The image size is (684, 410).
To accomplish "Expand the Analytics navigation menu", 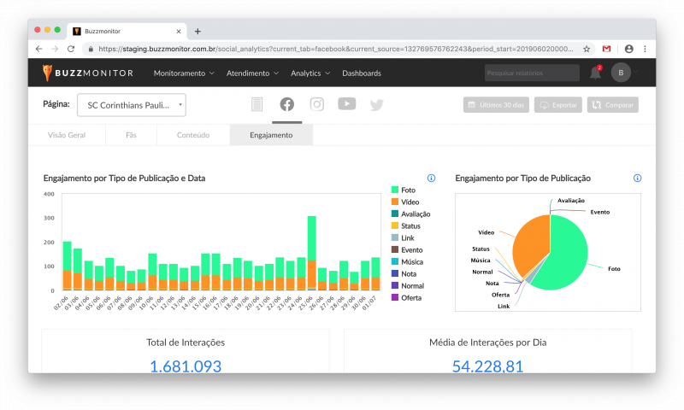I will (310, 73).
